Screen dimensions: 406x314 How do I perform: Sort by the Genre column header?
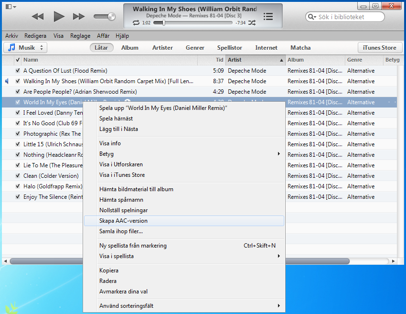pyautogui.click(x=364, y=60)
